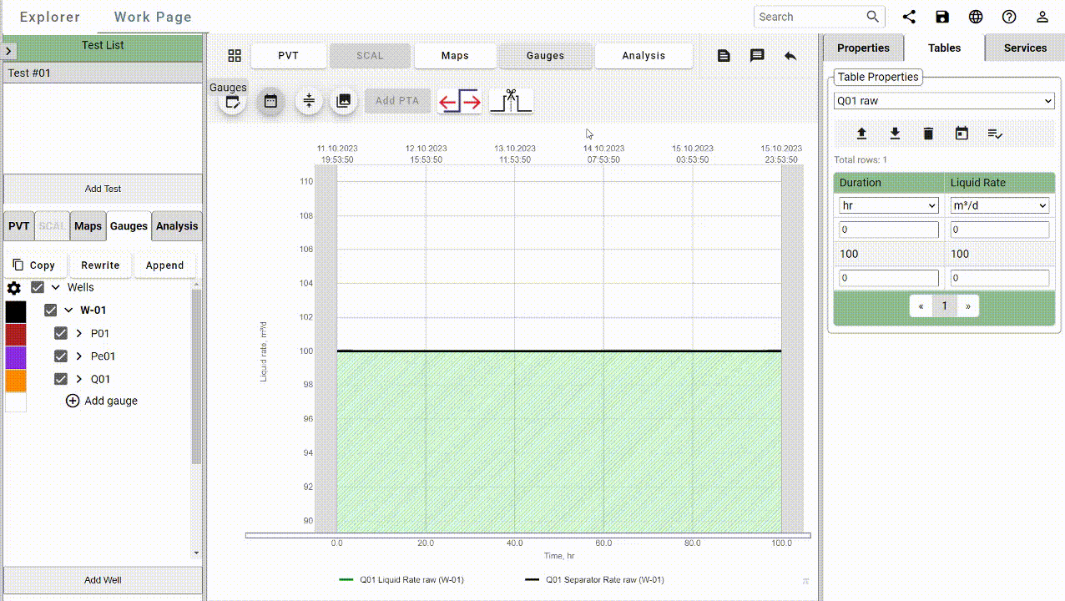The width and height of the screenshot is (1065, 601).
Task: Collapse the Wells tree node
Action: pyautogui.click(x=56, y=287)
